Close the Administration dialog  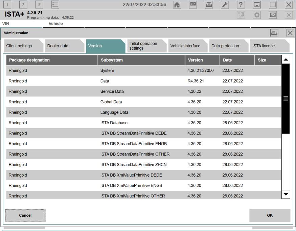pos(290,33)
